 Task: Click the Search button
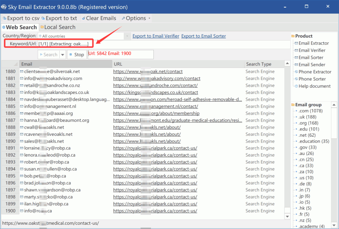click(x=48, y=55)
